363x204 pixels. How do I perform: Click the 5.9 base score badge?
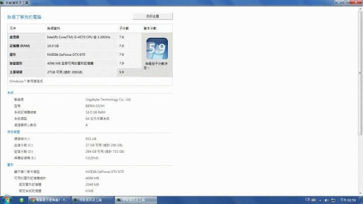coord(157,48)
